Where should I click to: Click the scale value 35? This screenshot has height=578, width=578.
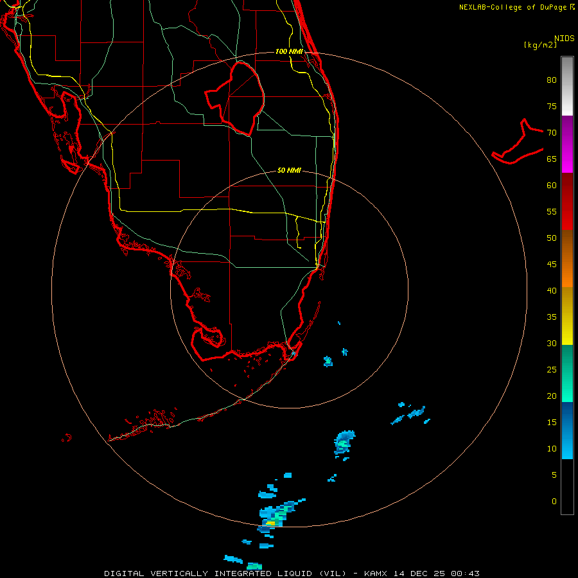[552, 317]
